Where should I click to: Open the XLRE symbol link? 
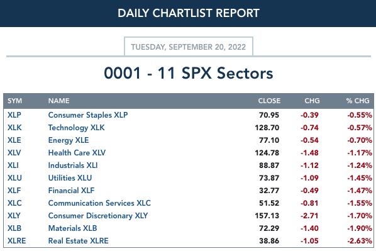(16, 241)
